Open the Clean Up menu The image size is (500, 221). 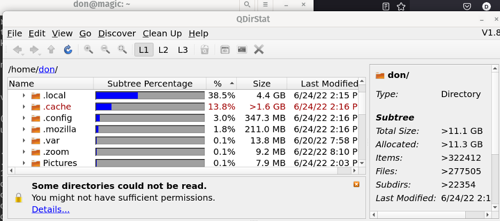(162, 33)
